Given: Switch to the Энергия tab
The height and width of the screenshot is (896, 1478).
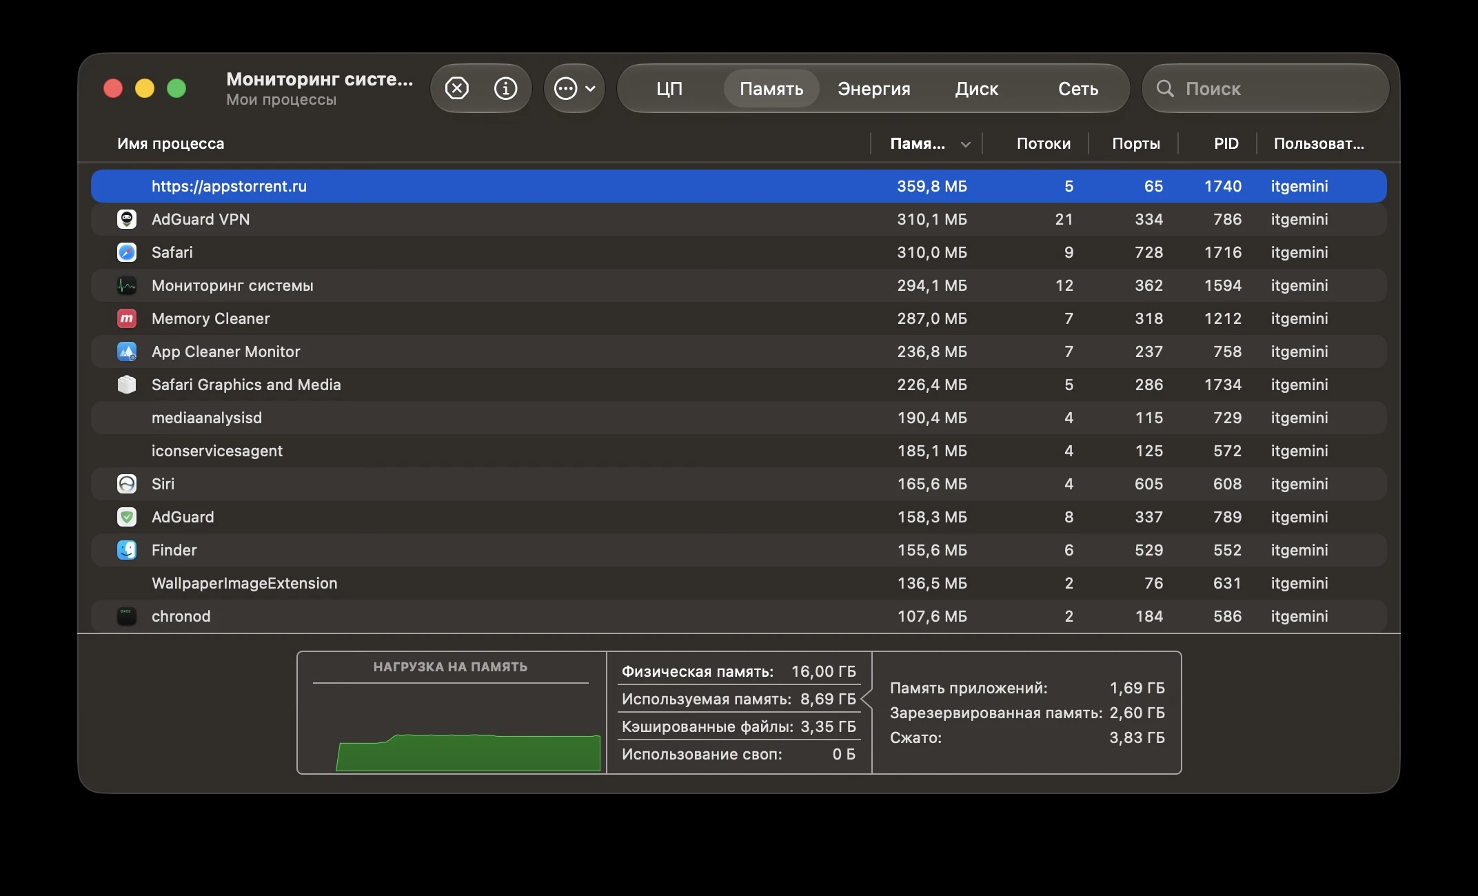Looking at the screenshot, I should (874, 89).
